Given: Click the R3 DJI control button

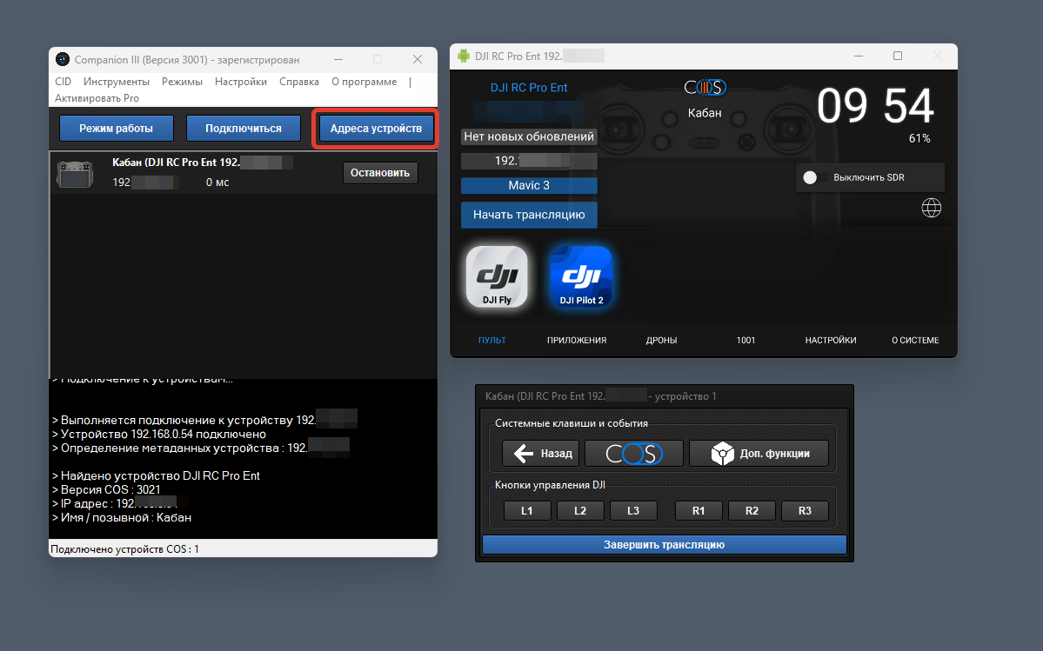Looking at the screenshot, I should pos(805,510).
